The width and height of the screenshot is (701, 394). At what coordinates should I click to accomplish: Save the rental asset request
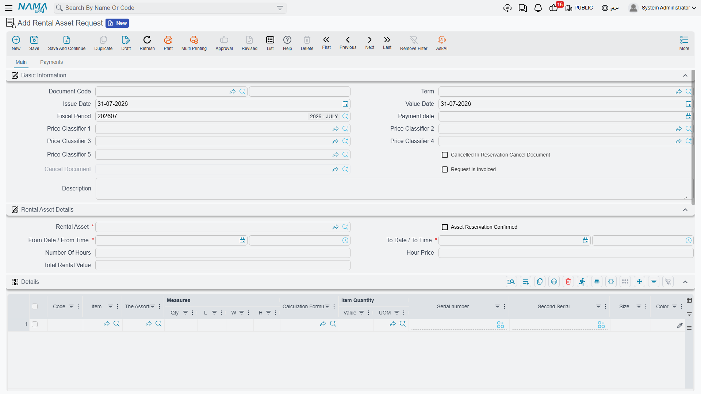pyautogui.click(x=34, y=43)
